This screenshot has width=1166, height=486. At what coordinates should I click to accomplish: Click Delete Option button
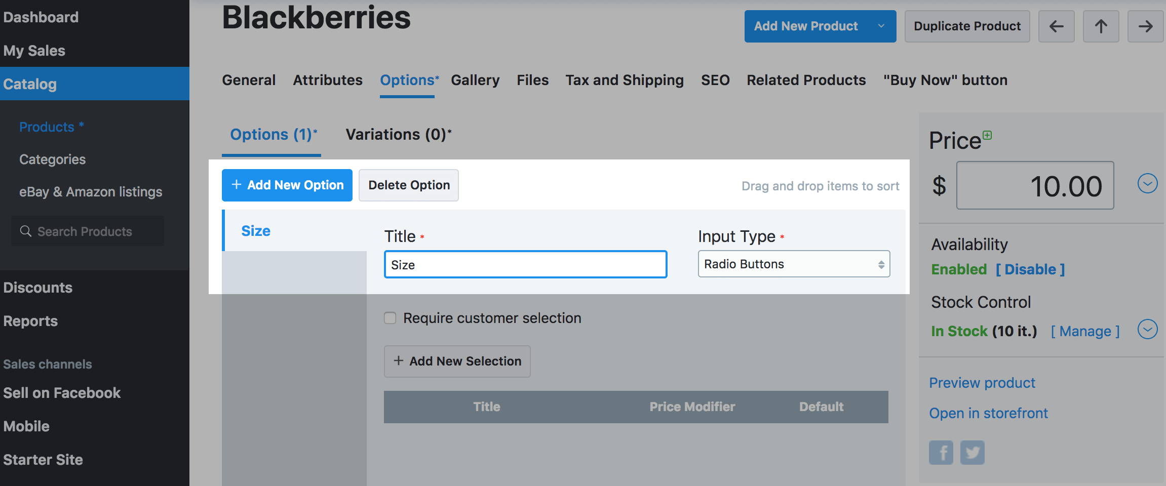[x=409, y=185]
